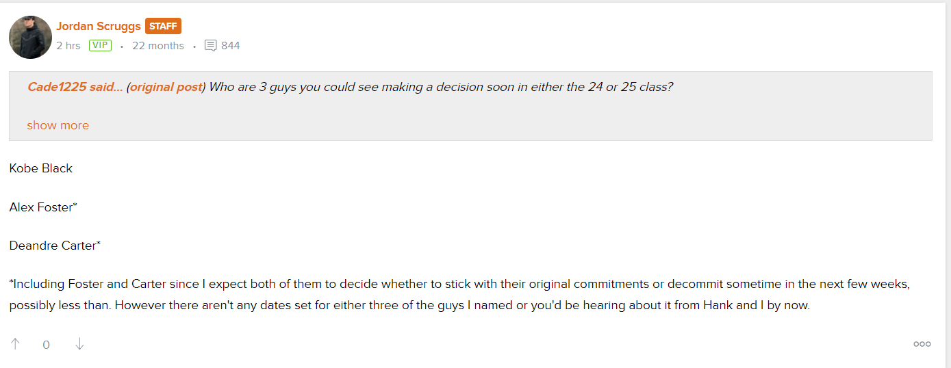This screenshot has height=368, width=951.
Task: Downvote the reply using the down arrow
Action: [x=79, y=344]
